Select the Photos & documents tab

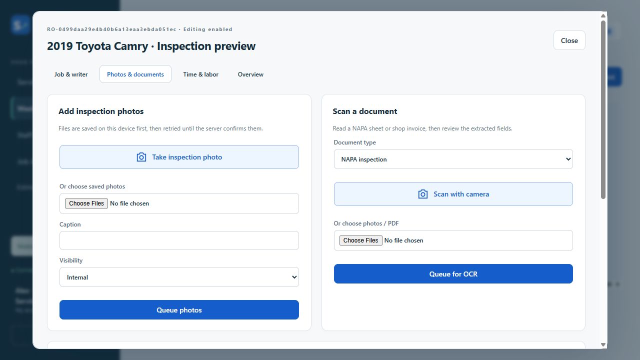click(135, 74)
